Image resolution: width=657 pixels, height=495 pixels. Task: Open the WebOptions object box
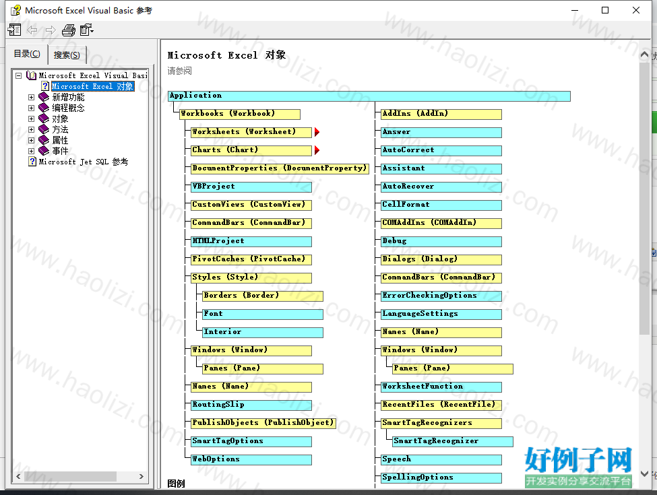[251, 459]
